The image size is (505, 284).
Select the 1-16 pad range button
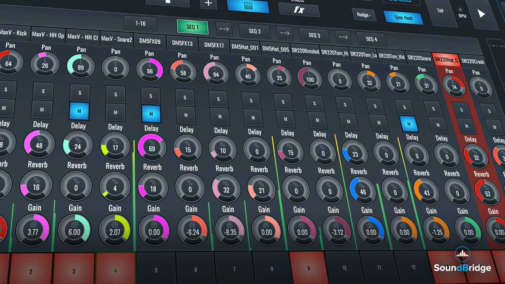(x=141, y=24)
